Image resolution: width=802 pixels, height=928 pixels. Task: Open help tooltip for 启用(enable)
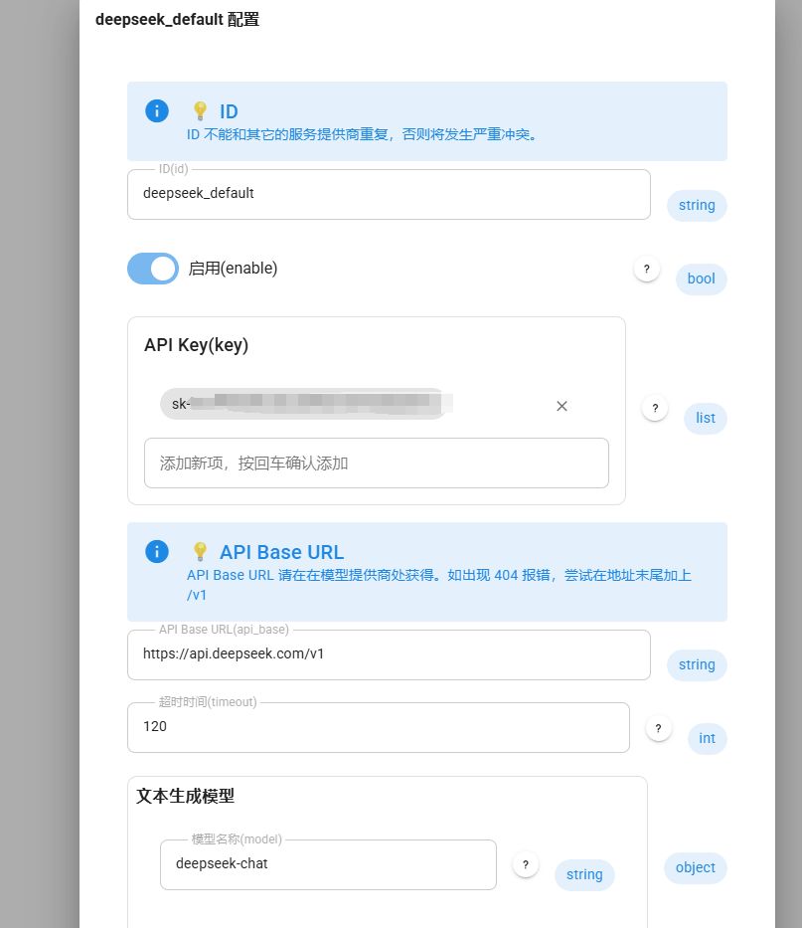646,269
